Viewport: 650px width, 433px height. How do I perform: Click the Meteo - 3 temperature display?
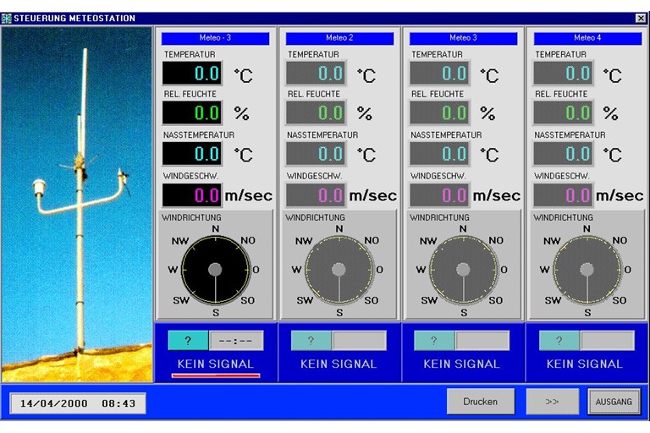pyautogui.click(x=192, y=74)
